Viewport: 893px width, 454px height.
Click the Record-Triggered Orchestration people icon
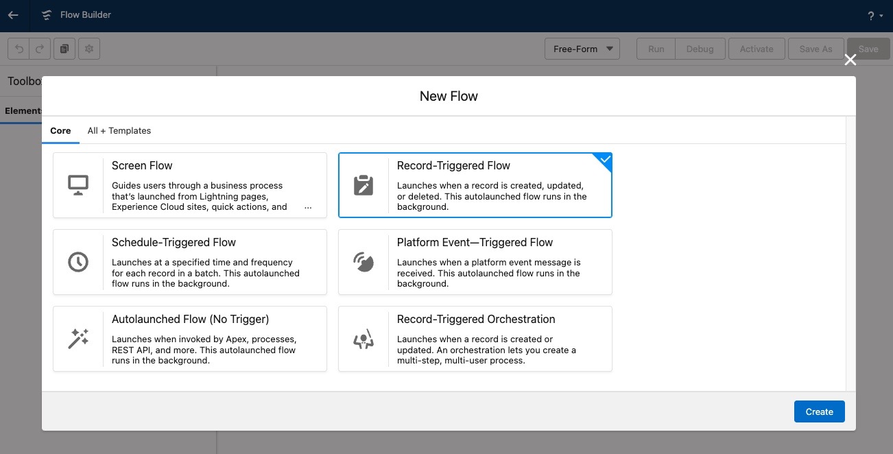364,339
